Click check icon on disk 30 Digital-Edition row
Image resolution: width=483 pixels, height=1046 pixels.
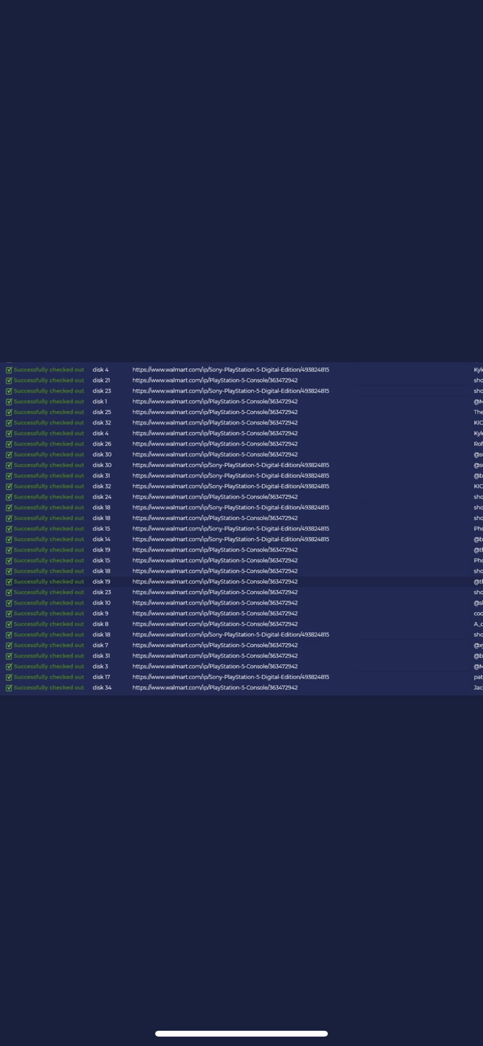(9, 465)
